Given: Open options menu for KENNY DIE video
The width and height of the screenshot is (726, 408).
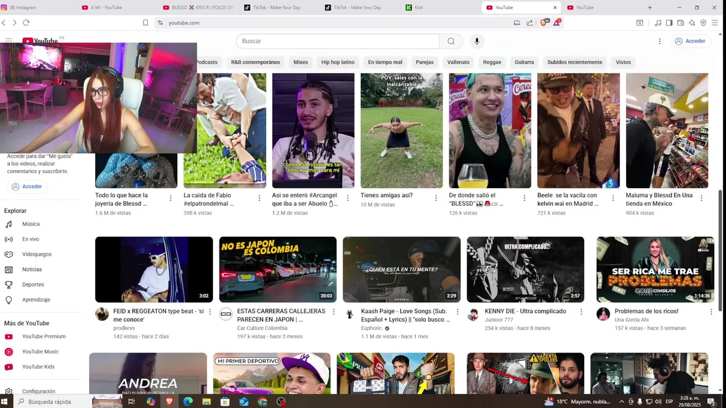Looking at the screenshot, I should (581, 312).
